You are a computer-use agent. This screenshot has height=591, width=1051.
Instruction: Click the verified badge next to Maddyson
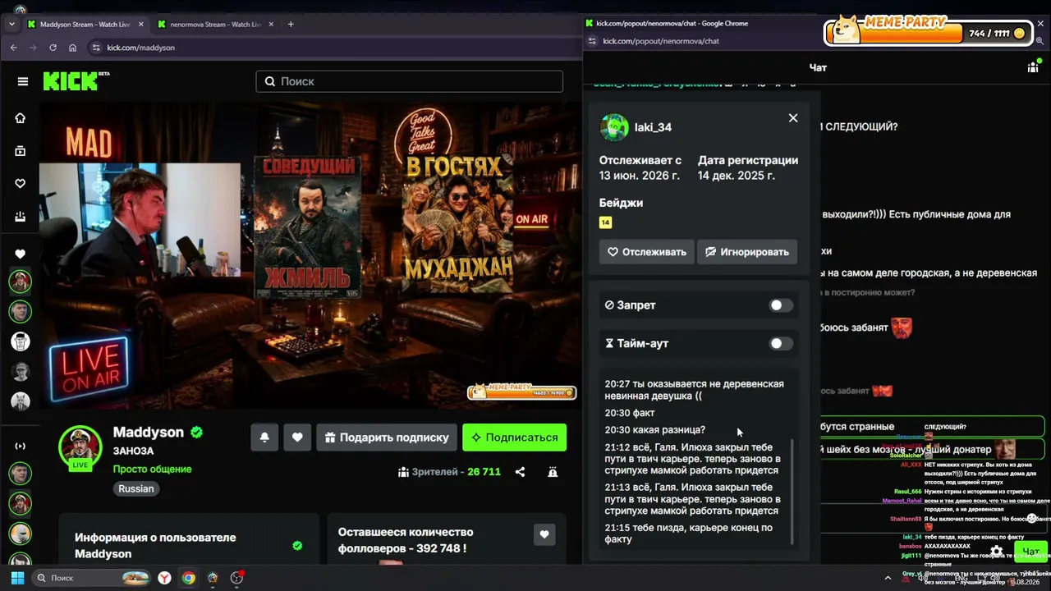click(x=197, y=432)
